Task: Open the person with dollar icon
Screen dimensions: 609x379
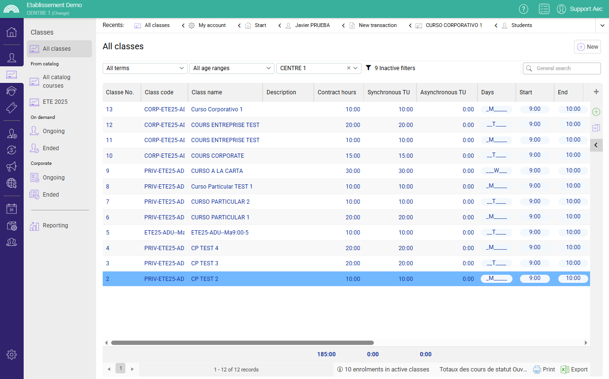Action: pos(11,134)
